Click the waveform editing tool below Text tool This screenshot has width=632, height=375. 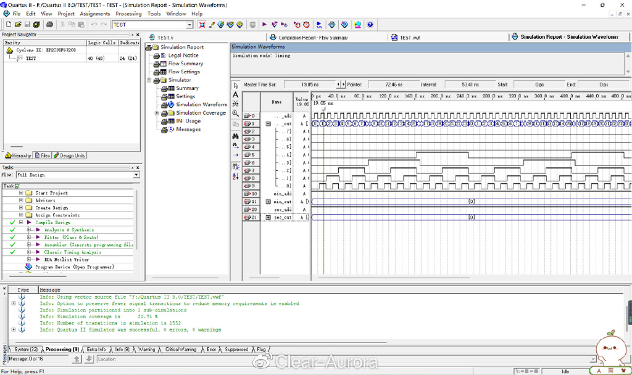(x=236, y=104)
